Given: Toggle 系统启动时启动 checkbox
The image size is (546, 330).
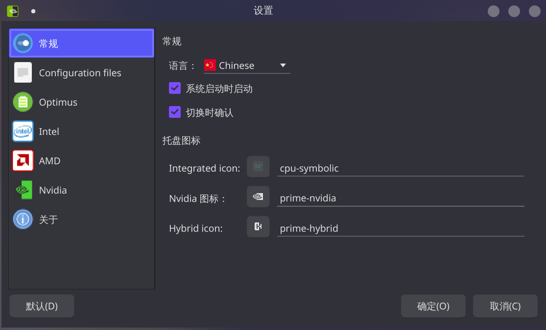Looking at the screenshot, I should pos(175,88).
